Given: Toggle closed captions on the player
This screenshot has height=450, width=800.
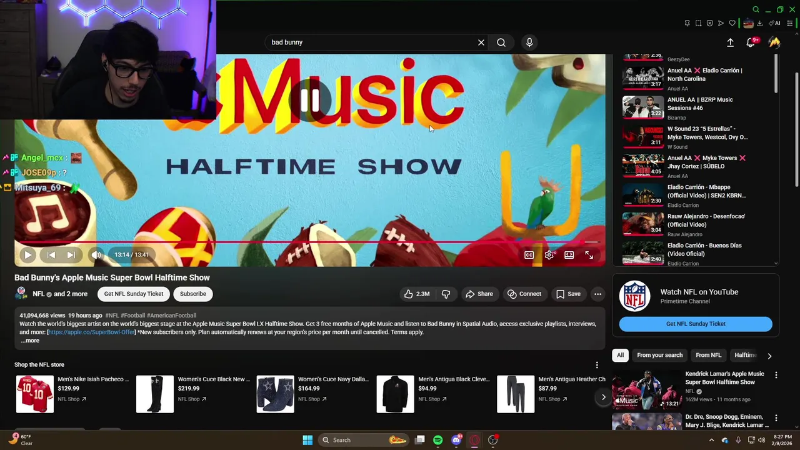Looking at the screenshot, I should pyautogui.click(x=529, y=254).
